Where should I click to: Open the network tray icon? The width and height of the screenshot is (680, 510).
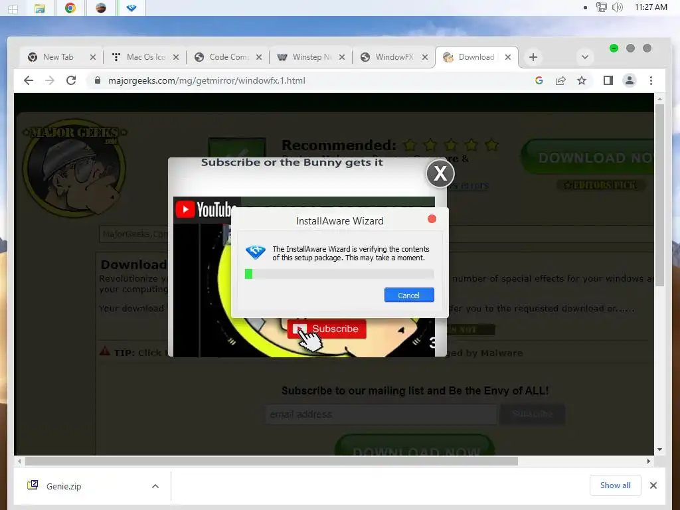click(601, 7)
